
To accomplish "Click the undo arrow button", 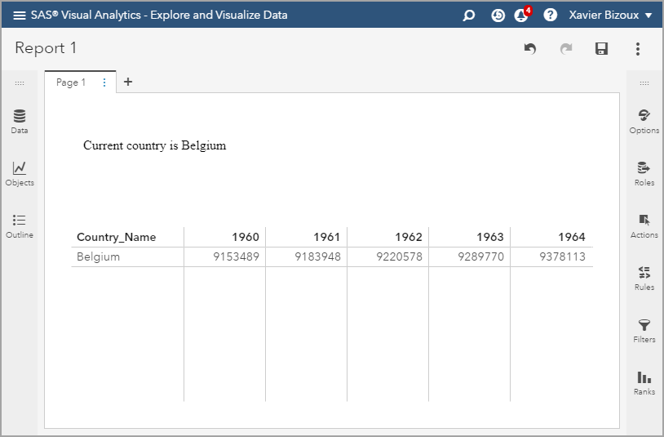I will pos(530,49).
